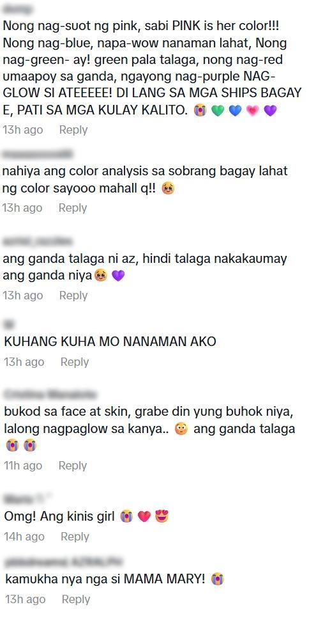This screenshot has height=639, width=309.
Task: Open blurred username above MAMA MARY comment
Action: (63, 562)
